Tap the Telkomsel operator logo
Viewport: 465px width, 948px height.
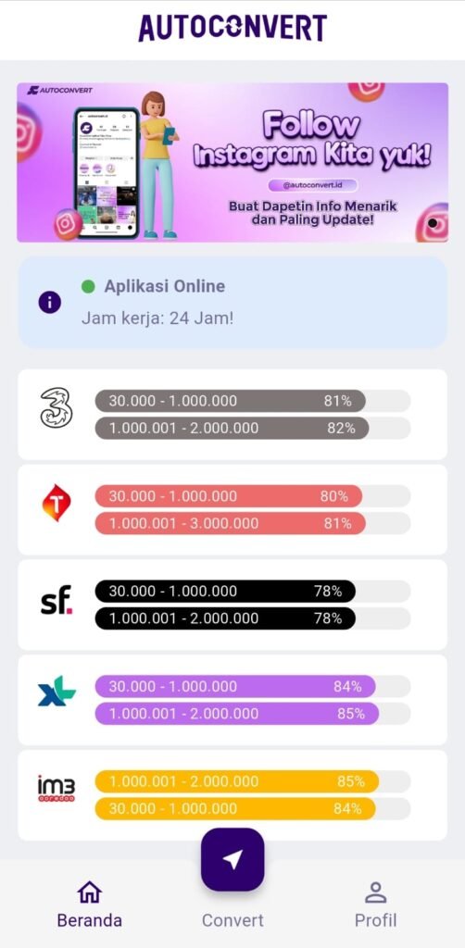[57, 503]
